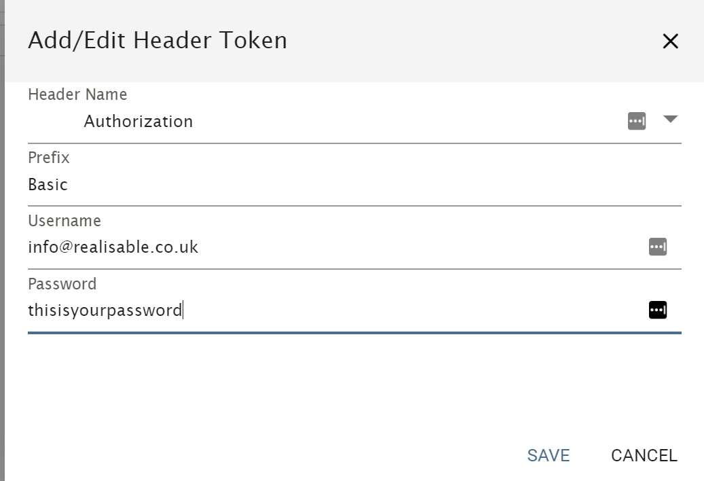This screenshot has width=704, height=481.
Task: Click the Add/Edit Header Token title
Action: click(x=158, y=40)
